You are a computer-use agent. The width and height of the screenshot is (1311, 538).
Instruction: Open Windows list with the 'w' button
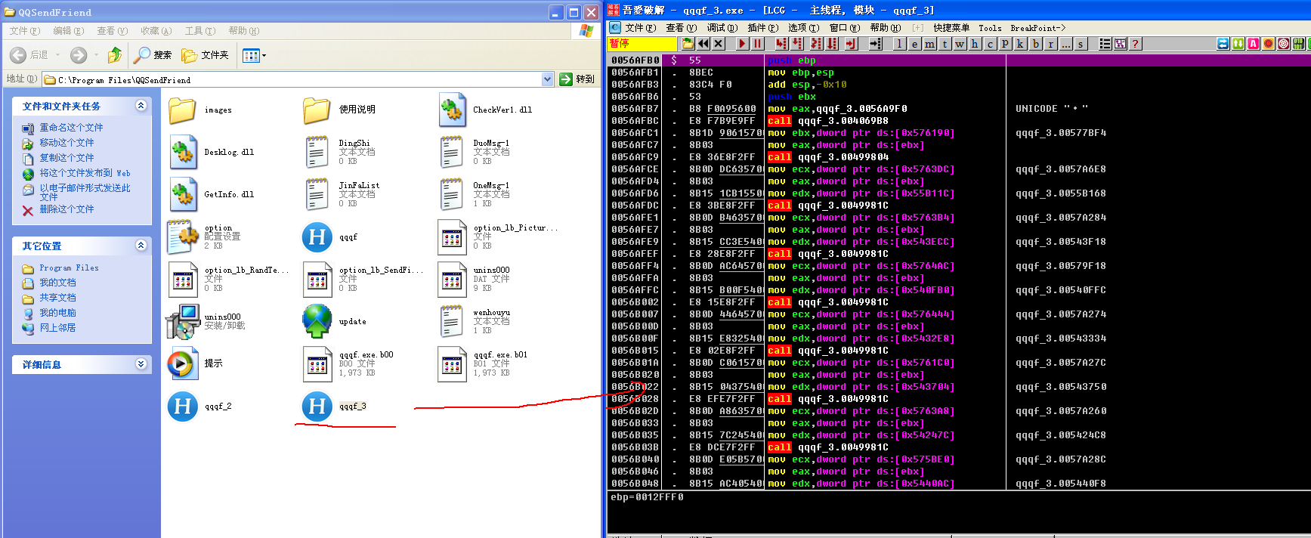tap(960, 44)
